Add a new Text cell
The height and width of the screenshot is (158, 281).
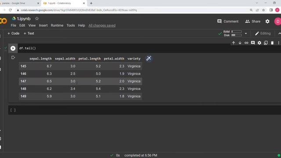tap(29, 33)
